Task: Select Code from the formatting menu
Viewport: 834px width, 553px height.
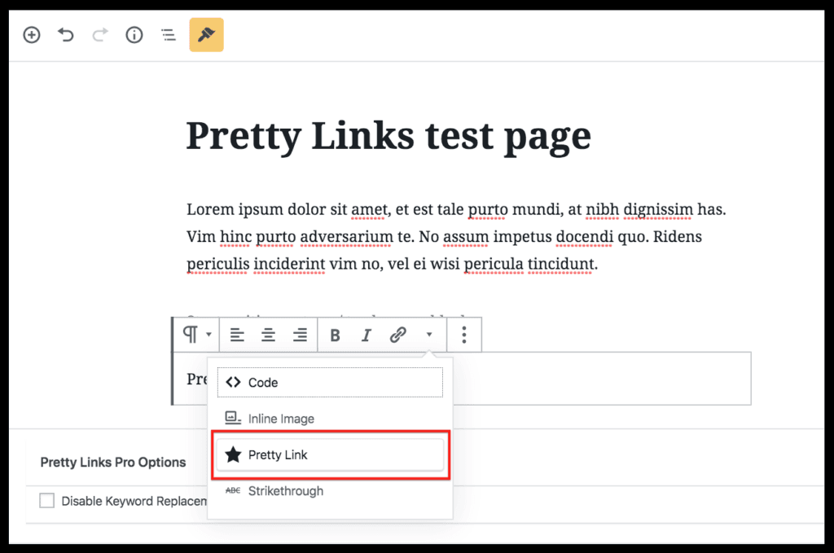Action: pyautogui.click(x=330, y=382)
